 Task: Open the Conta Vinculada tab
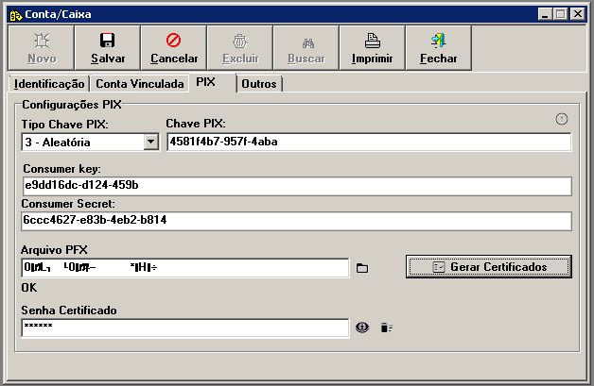click(x=140, y=84)
